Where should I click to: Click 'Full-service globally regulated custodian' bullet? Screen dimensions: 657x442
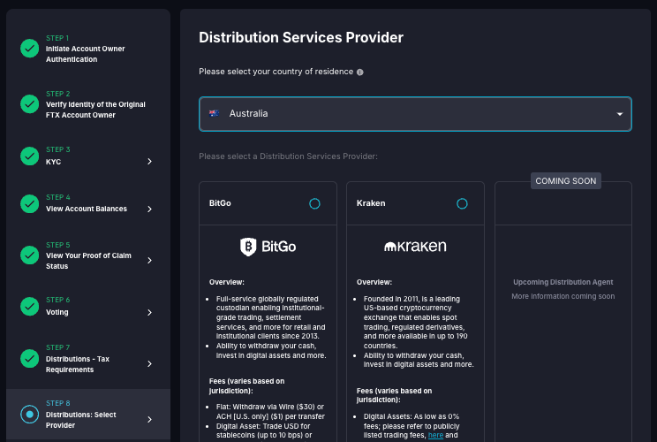271,317
